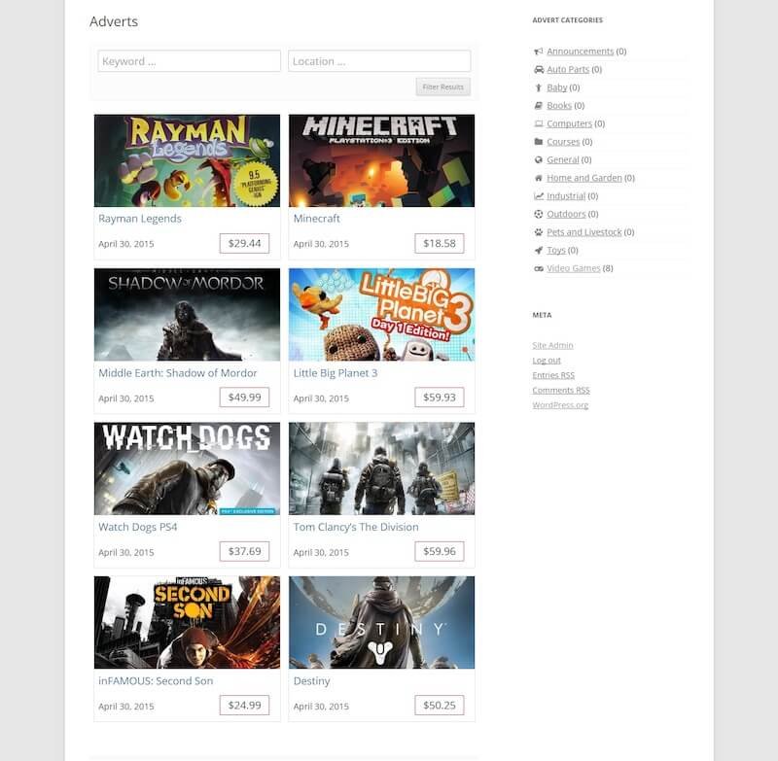
Task: Open the Destiny cover image
Action: coord(381,622)
